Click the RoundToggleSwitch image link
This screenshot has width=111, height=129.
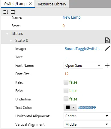click(83, 49)
